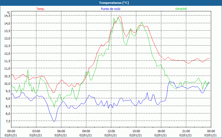Click the 12,0 y-axis value

pos(7,54)
